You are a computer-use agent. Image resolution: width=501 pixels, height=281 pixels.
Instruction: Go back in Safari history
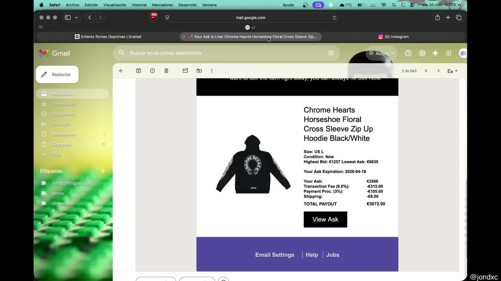[90, 18]
